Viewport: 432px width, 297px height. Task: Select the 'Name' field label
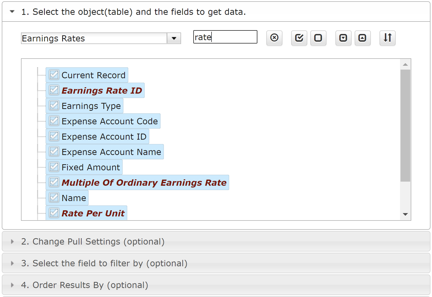tap(74, 198)
